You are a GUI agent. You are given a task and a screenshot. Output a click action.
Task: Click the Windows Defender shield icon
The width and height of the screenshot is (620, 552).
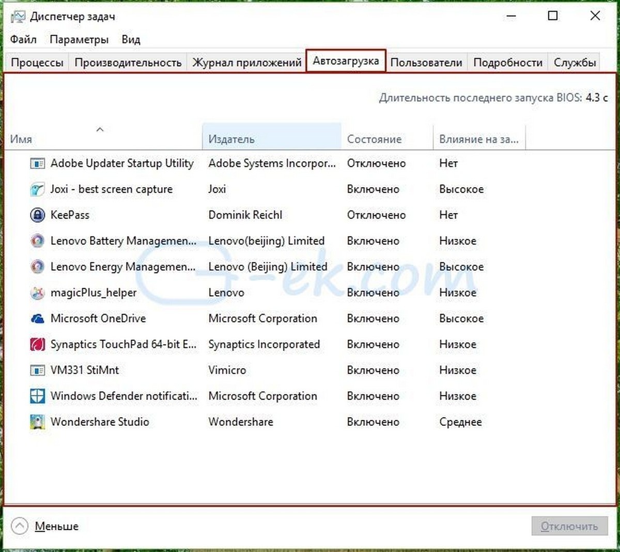tap(37, 396)
